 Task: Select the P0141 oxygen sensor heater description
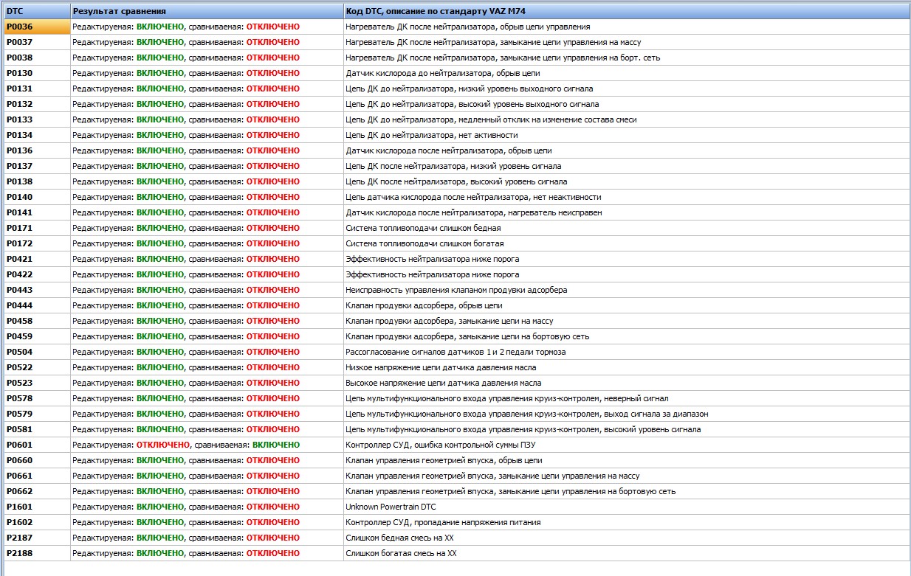coord(473,212)
